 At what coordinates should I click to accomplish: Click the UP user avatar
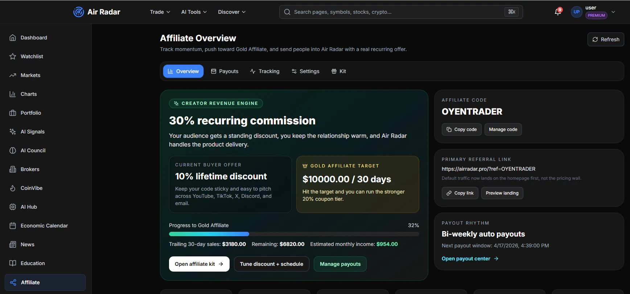click(x=576, y=12)
